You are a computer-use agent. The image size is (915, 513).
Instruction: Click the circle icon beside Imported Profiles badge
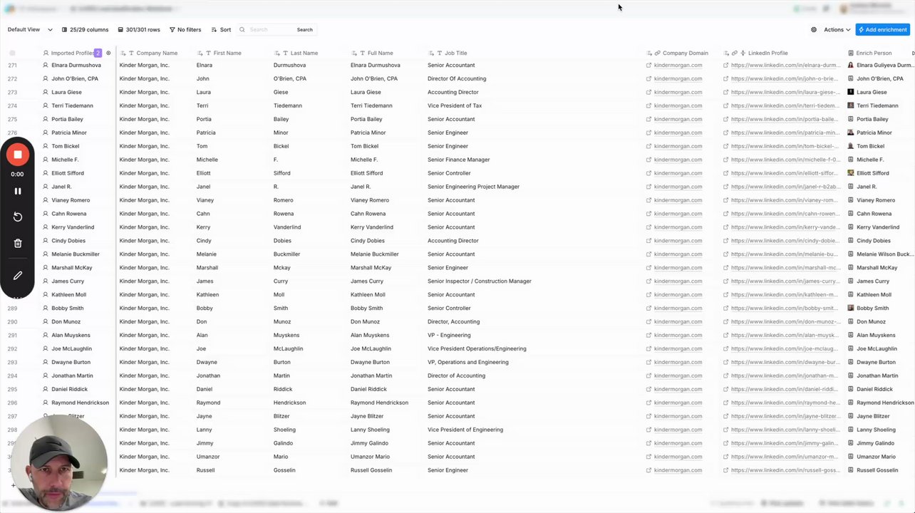pyautogui.click(x=108, y=53)
